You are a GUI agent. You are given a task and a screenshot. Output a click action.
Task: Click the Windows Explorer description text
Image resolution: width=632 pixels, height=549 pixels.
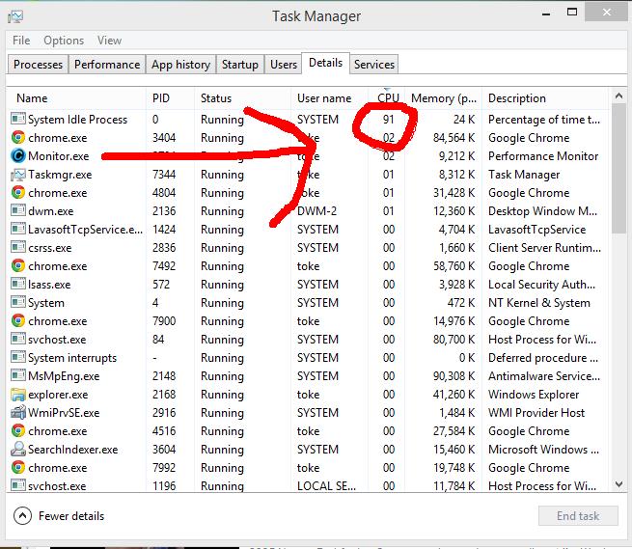pos(534,395)
